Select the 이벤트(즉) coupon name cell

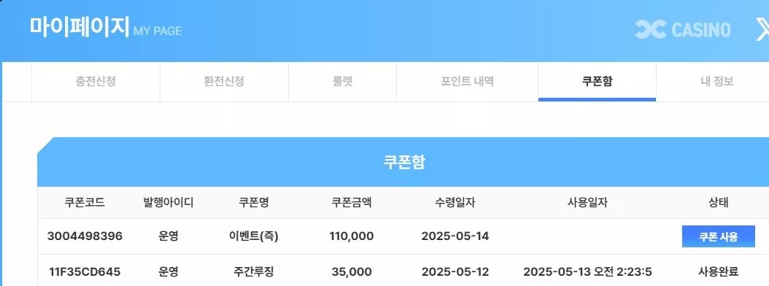(x=254, y=236)
